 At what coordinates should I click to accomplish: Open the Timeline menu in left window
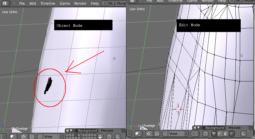tap(48, 3)
